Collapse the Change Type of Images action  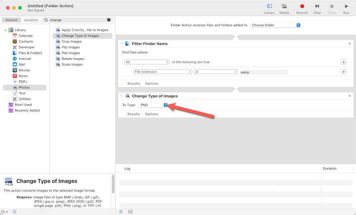pyautogui.click(x=121, y=96)
